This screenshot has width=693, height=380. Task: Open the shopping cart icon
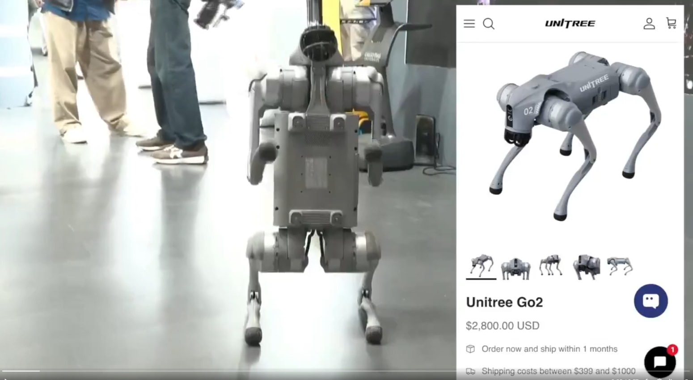point(671,23)
